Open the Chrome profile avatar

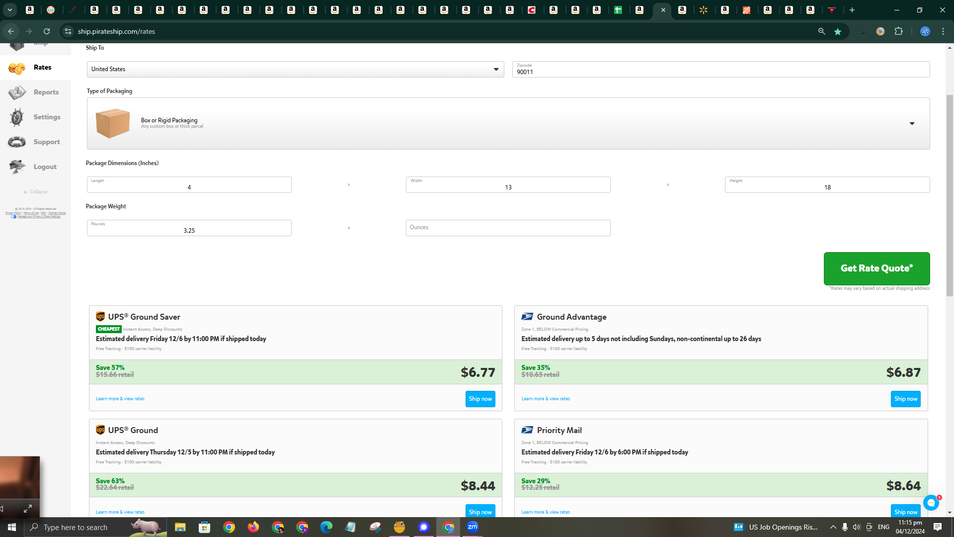tap(925, 31)
